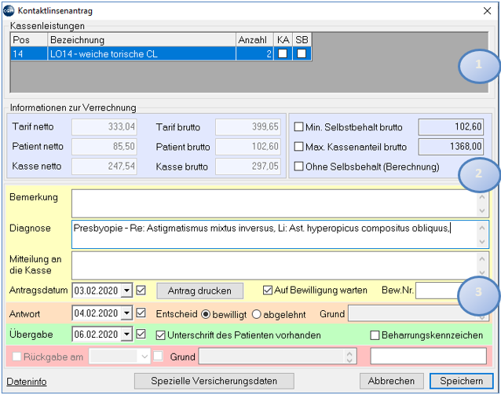
Task: Click the Übergabe date 06.02.2020
Action: [x=96, y=335]
